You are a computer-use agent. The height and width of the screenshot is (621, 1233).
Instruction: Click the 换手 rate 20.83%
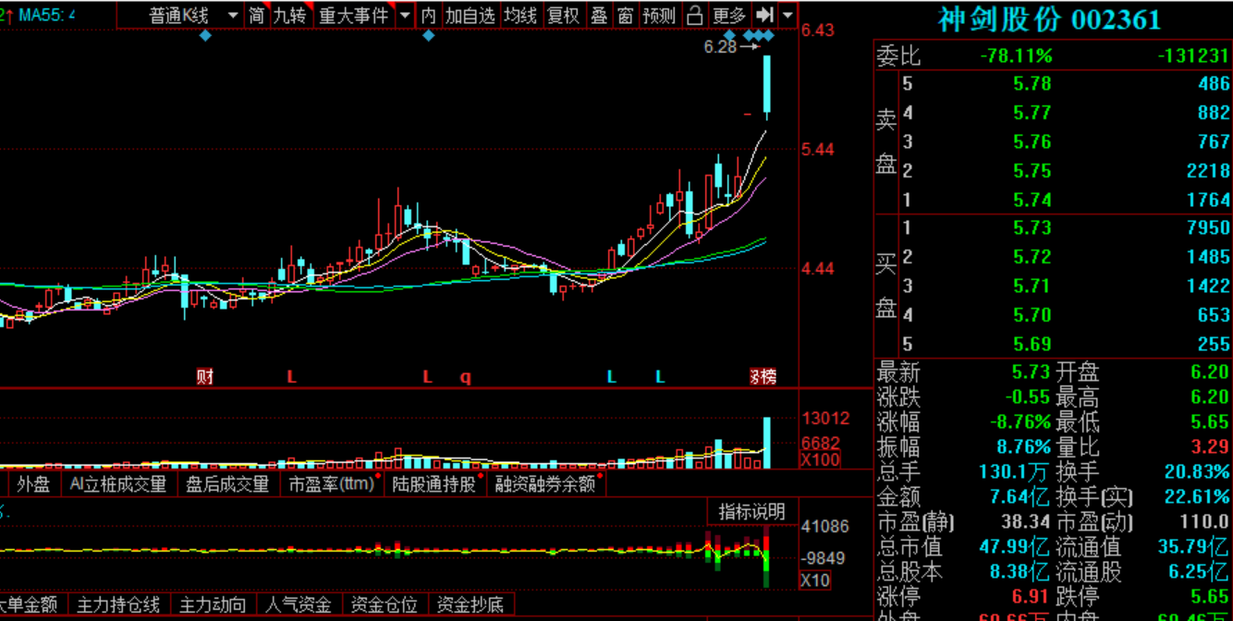coord(1197,471)
